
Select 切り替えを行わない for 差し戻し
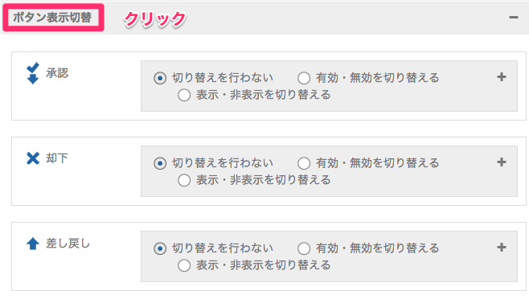tap(160, 248)
